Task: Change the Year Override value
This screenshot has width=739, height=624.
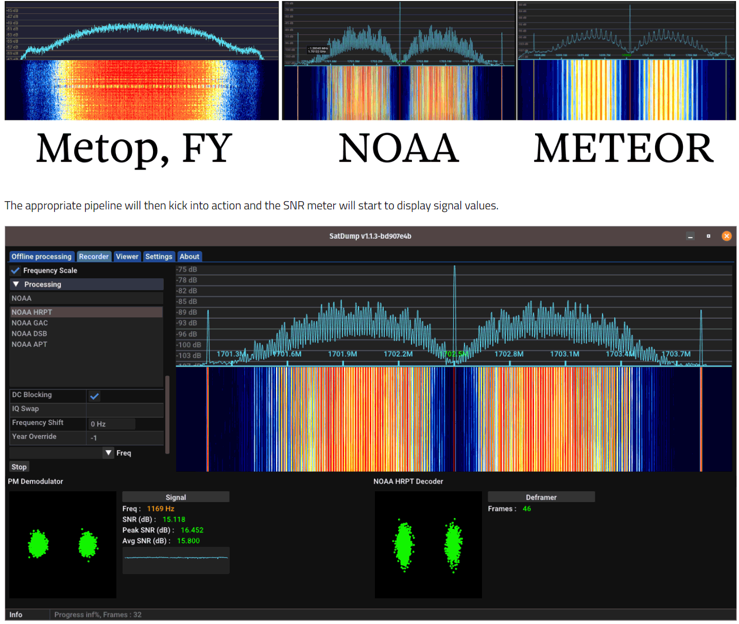Action: 111,437
